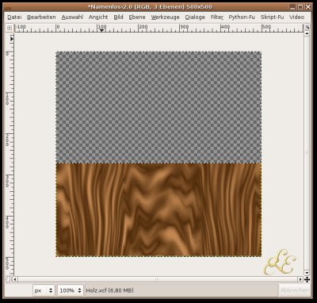Screen dimensions: 317x303
Task: Click the zoom-on-resize icon at top right
Action: pos(307,27)
